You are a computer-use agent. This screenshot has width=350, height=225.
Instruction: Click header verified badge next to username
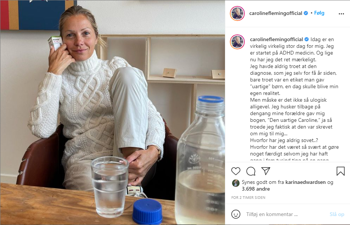point(306,13)
